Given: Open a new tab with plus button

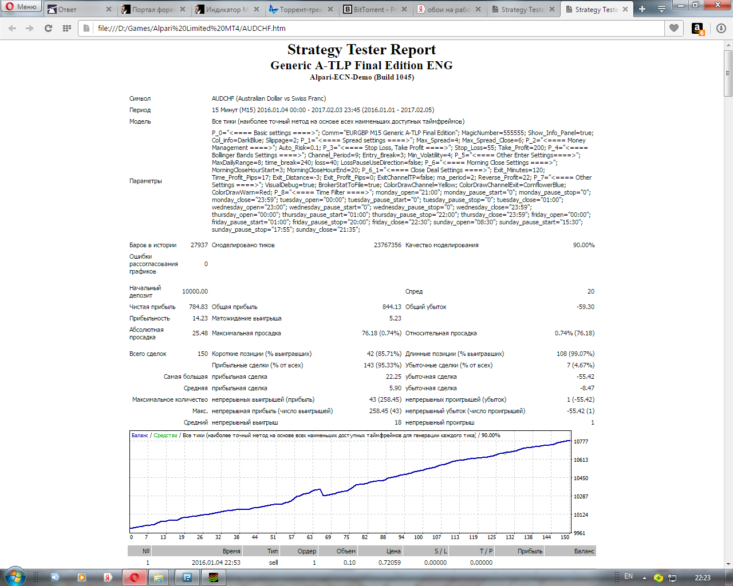Looking at the screenshot, I should click(642, 9).
